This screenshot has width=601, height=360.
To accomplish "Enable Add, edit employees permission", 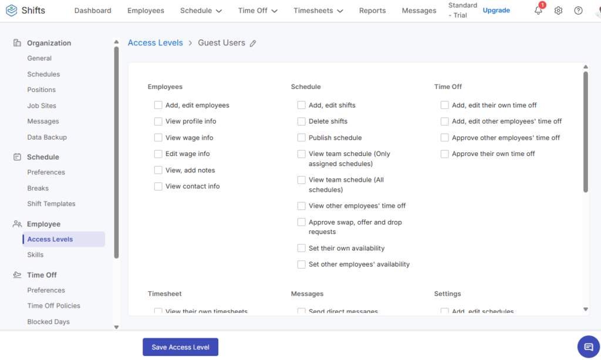I will pyautogui.click(x=158, y=105).
